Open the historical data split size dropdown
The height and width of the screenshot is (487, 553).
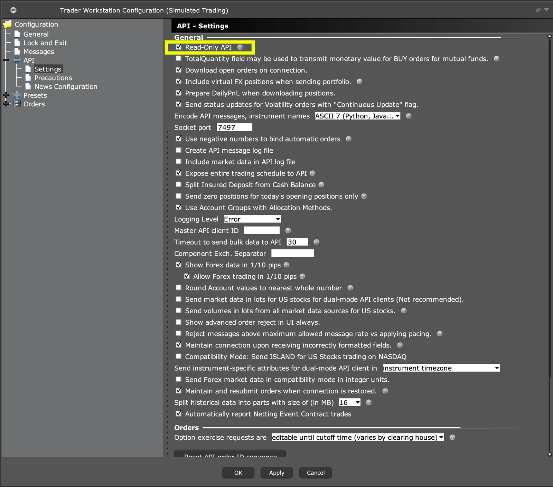tap(350, 402)
